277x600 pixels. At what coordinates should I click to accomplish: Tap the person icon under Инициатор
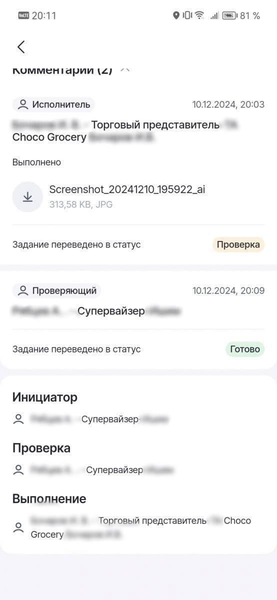pos(18,419)
